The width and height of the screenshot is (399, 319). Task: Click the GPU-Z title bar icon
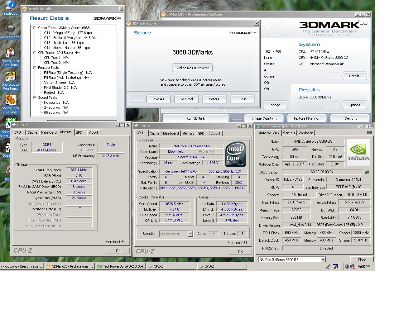click(x=258, y=126)
